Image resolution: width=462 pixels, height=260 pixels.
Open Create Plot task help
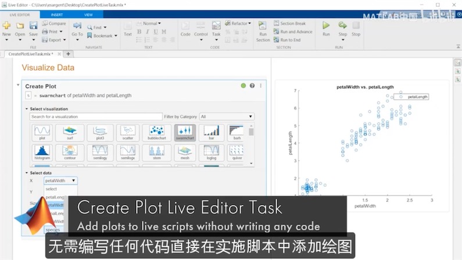pyautogui.click(x=252, y=85)
